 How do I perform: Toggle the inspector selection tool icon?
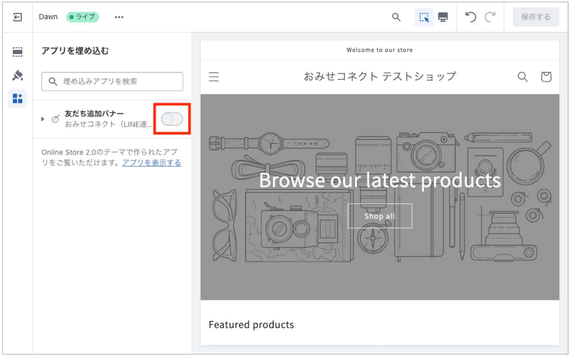(x=424, y=17)
